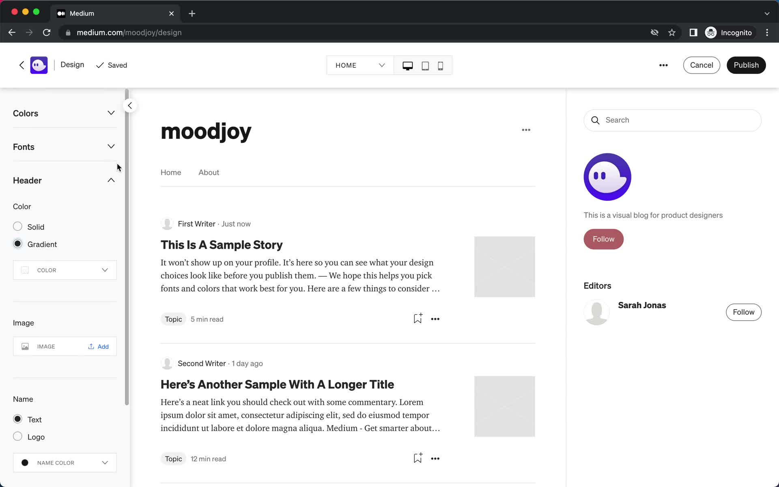Image resolution: width=779 pixels, height=487 pixels.
Task: Select the tablet view icon
Action: tap(424, 66)
